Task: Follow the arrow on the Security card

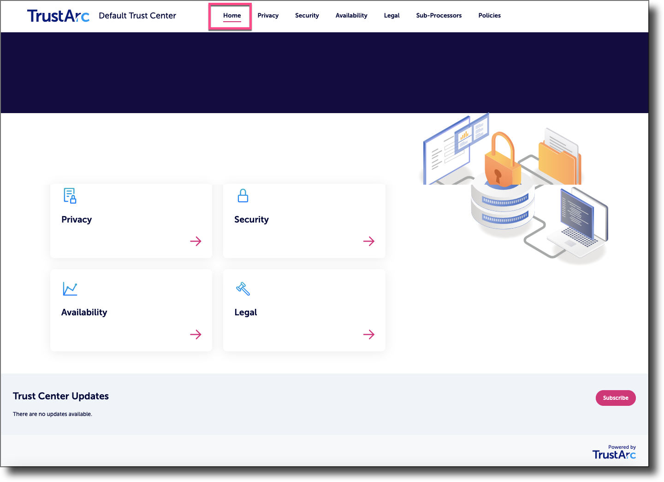Action: coord(369,241)
